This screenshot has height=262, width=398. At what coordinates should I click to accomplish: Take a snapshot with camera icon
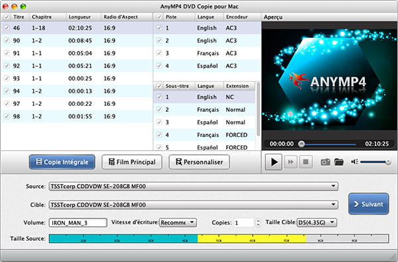coord(325,162)
